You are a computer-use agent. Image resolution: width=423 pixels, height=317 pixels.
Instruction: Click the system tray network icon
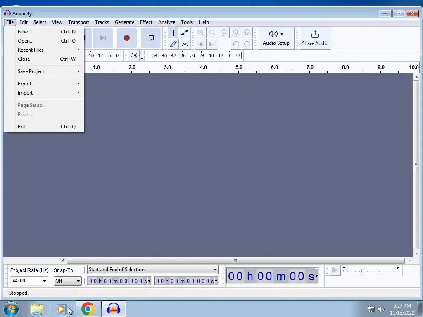pyautogui.click(x=371, y=309)
